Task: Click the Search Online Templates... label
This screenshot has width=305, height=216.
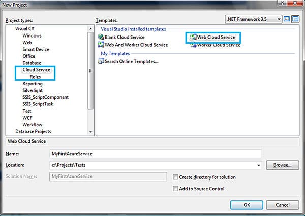Action: 132,61
